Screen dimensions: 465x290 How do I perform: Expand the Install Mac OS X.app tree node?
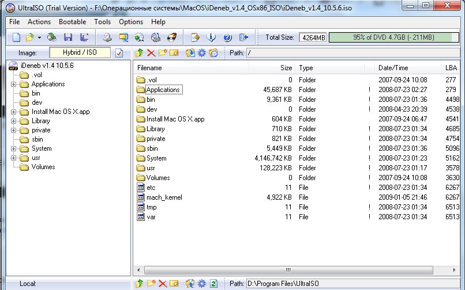click(x=13, y=112)
